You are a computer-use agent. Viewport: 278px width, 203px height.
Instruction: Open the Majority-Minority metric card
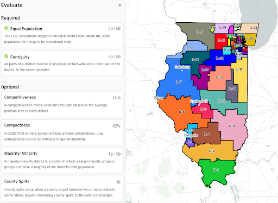62,161
